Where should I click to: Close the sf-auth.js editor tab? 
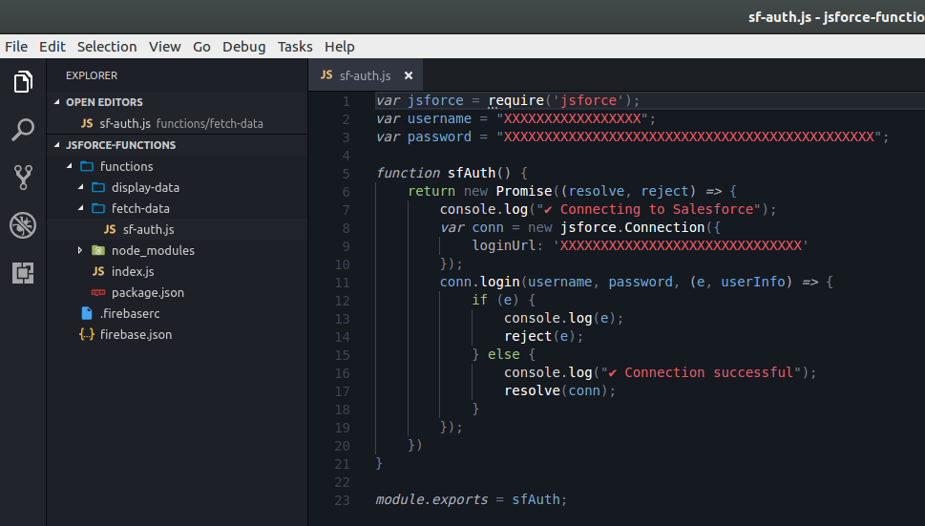[x=409, y=75]
